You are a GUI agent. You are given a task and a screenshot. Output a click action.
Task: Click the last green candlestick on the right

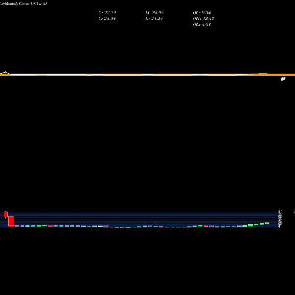[x=267, y=223]
